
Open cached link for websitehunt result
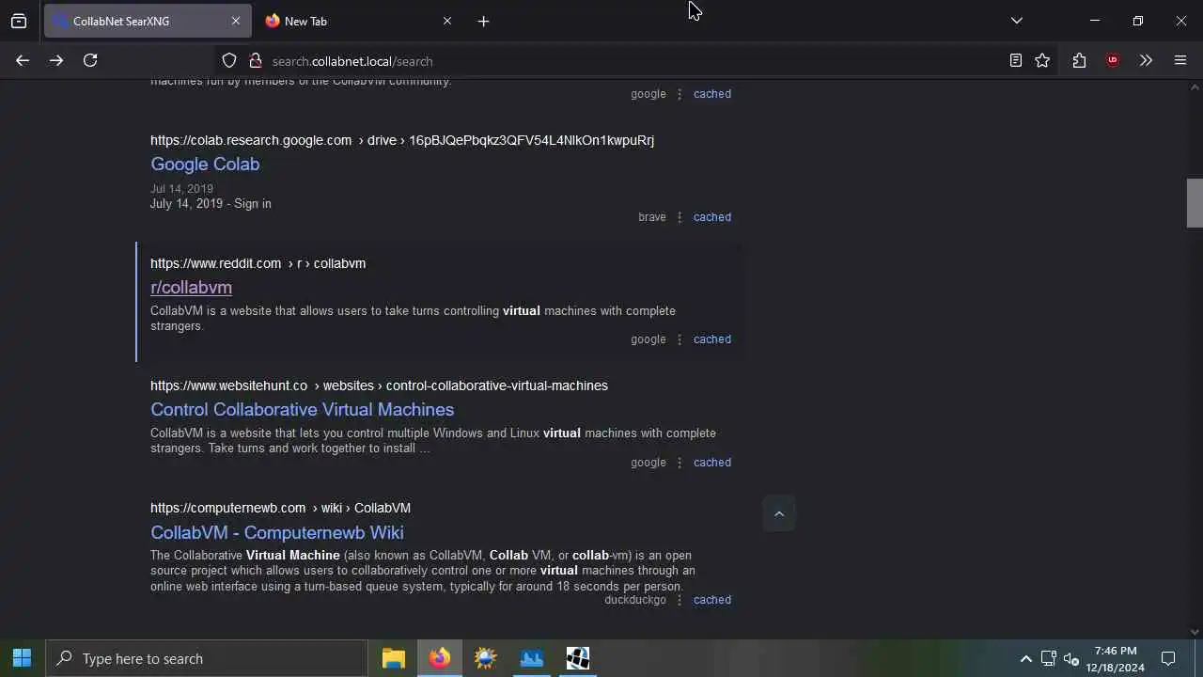711,463
